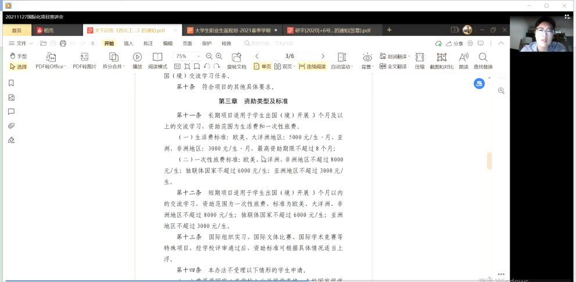Click the 3/6 page number field
Screen dimensions: 576x282
pyautogui.click(x=289, y=56)
